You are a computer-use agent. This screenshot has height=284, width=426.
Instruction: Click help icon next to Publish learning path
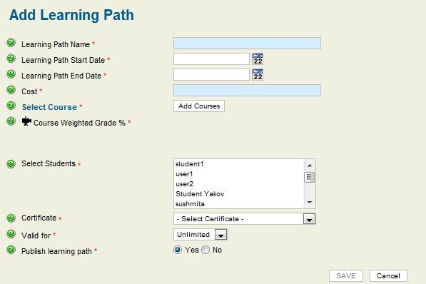(11, 250)
